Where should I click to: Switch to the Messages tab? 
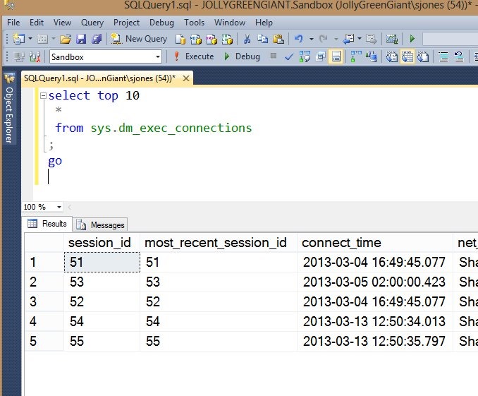[x=101, y=224]
